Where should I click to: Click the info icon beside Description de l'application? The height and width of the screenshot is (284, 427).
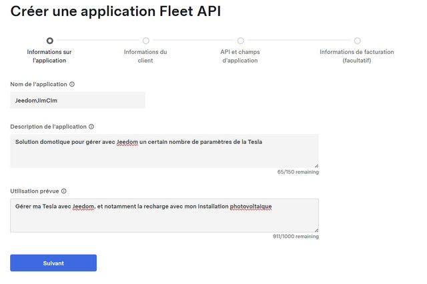[x=91, y=127]
